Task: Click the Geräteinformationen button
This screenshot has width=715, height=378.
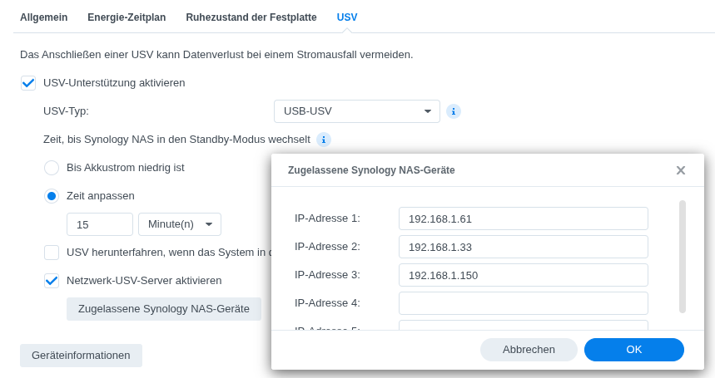Action: tap(82, 356)
